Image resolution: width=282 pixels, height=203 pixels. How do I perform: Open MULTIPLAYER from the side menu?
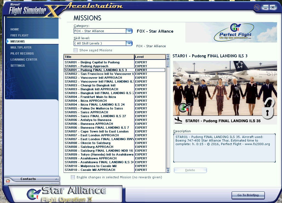pos(21,47)
